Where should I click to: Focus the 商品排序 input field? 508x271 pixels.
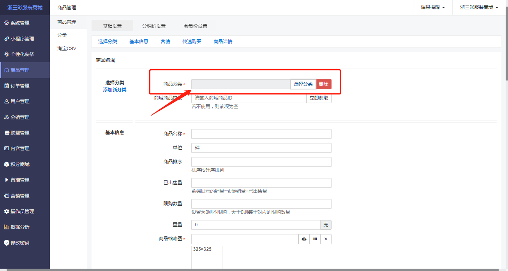coord(261,162)
